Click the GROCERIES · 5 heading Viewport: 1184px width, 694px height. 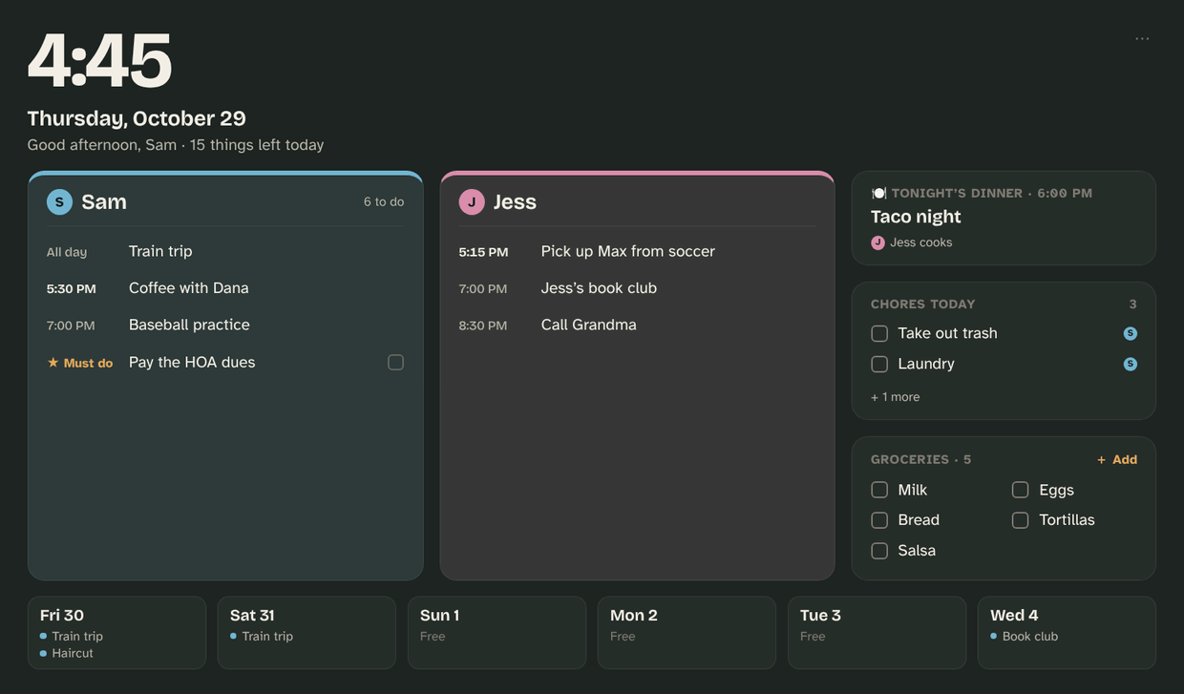click(921, 459)
